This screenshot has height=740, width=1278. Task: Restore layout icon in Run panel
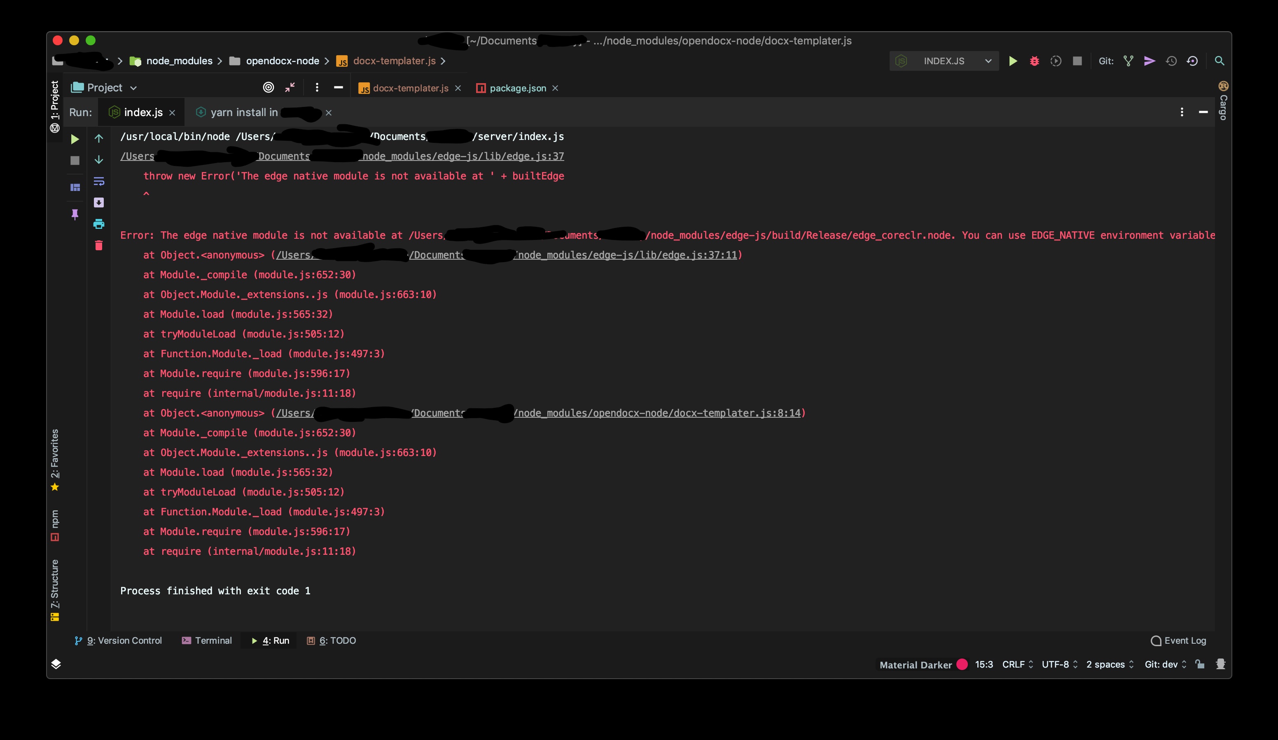75,187
